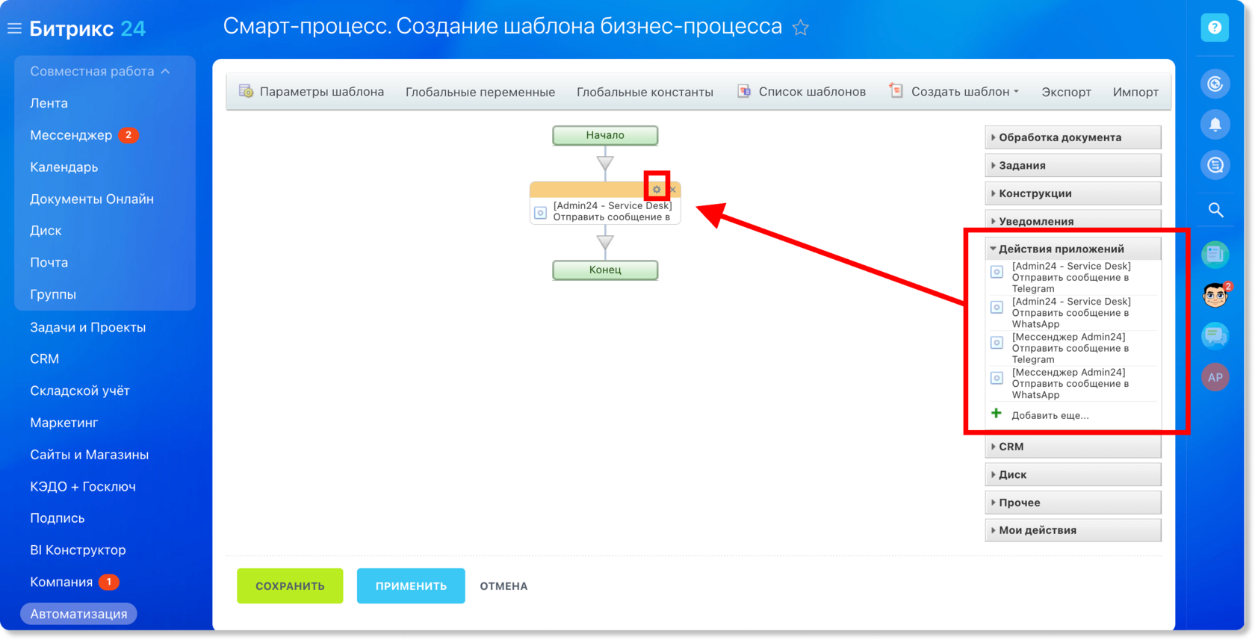Open Задачи и Проекты in the left menu
Image resolution: width=1255 pixels, height=640 pixels.
87,327
